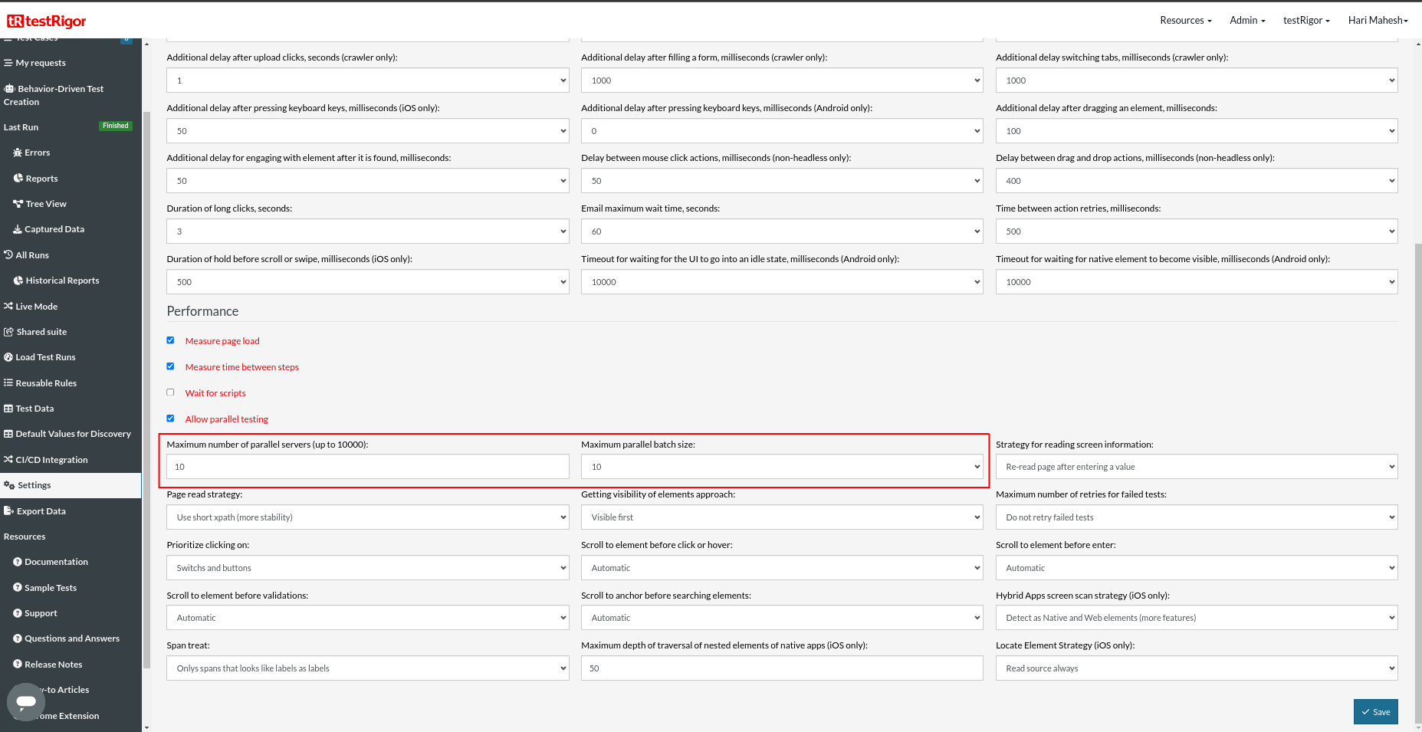Click the maximum parallel servers input field
The image size is (1422, 732).
click(x=367, y=467)
